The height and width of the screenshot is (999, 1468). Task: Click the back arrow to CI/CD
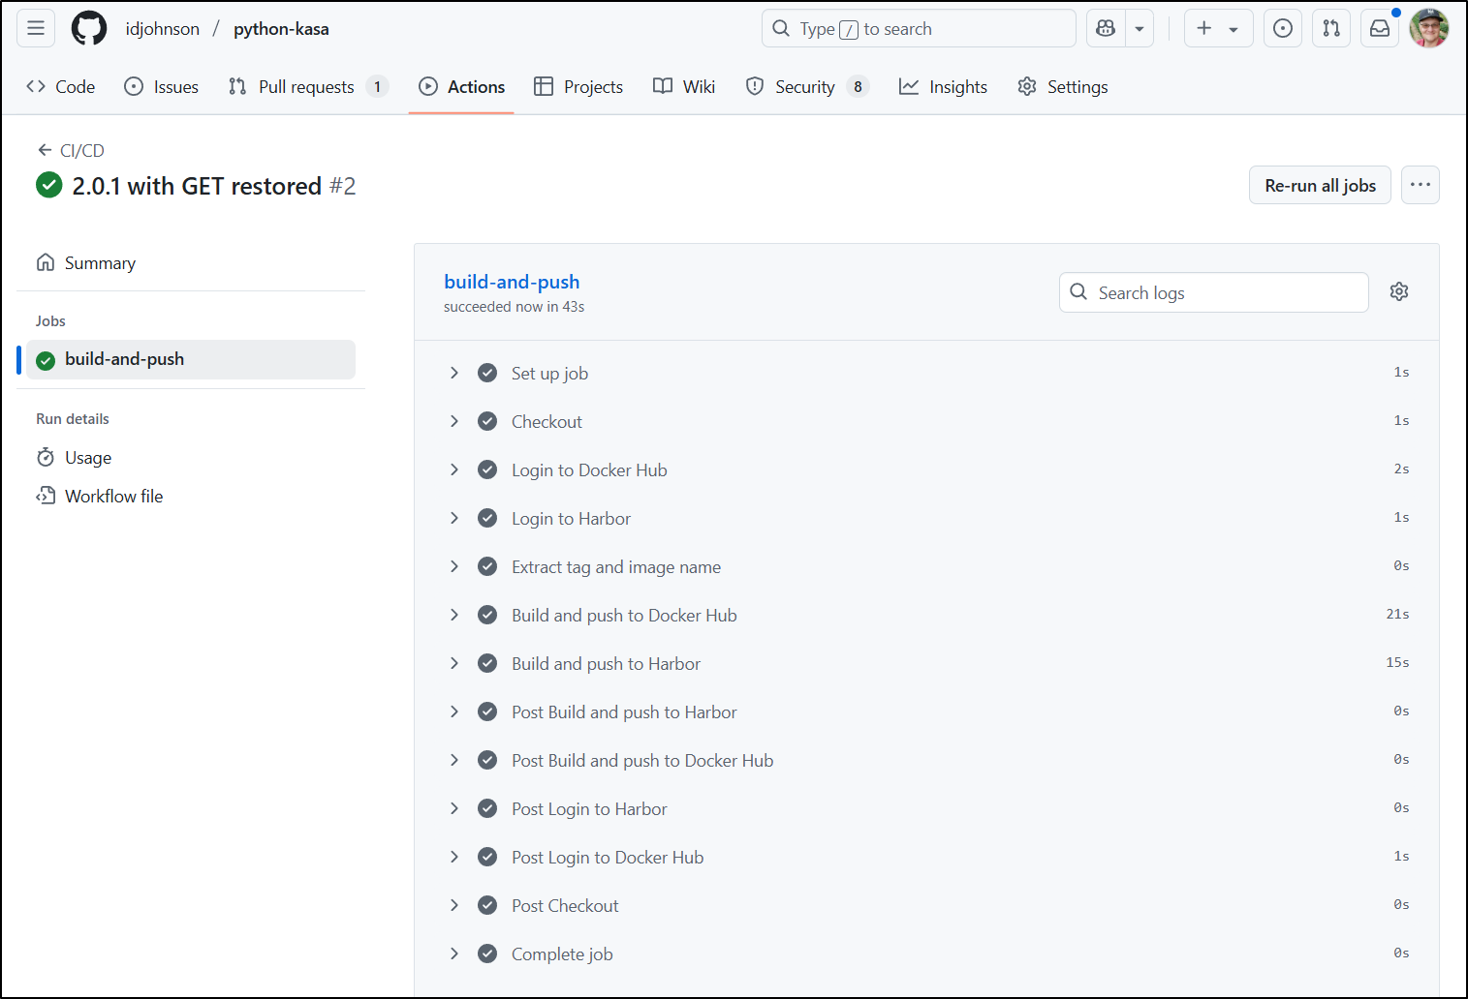pyautogui.click(x=45, y=150)
